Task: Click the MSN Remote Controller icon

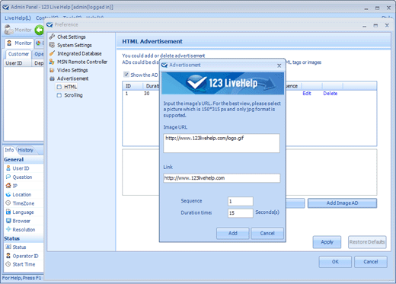Action: pyautogui.click(x=52, y=62)
